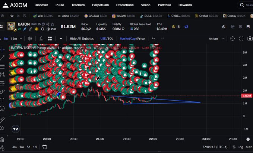Switch the USD/SOL currency toggle
253x153 pixels.
pyautogui.click(x=107, y=39)
